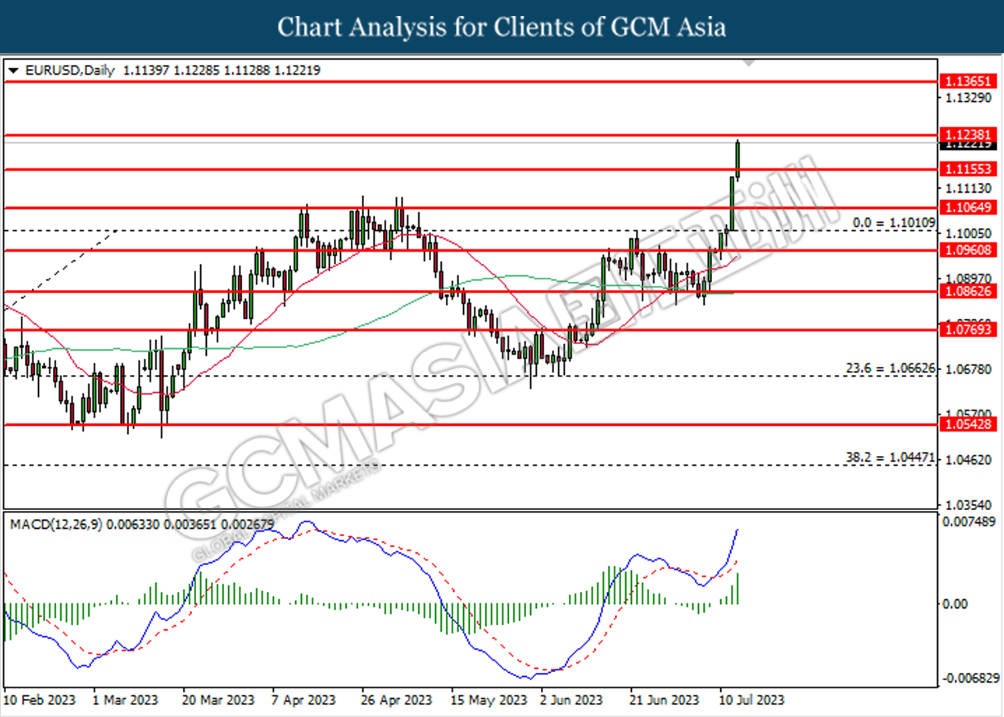Click the Fibonacci label 23.6 = 1.06626

pos(890,368)
